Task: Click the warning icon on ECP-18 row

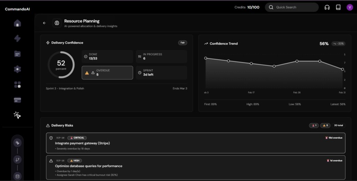Action: tap(51, 161)
